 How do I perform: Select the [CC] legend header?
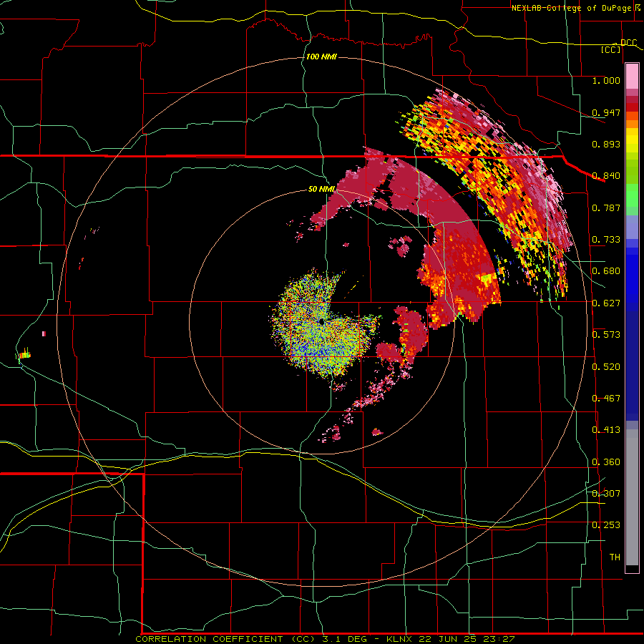[611, 49]
